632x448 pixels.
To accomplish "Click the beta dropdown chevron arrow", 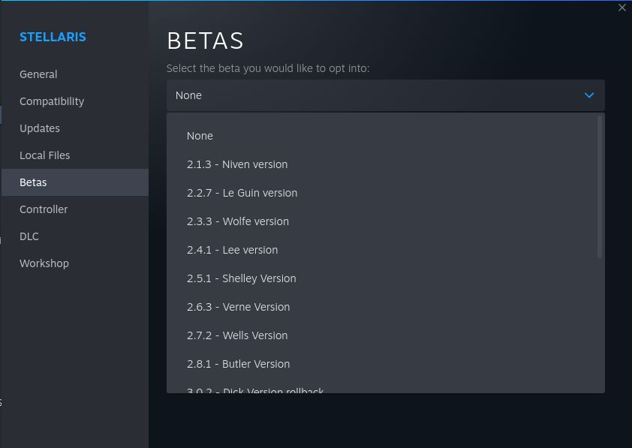I will 589,95.
